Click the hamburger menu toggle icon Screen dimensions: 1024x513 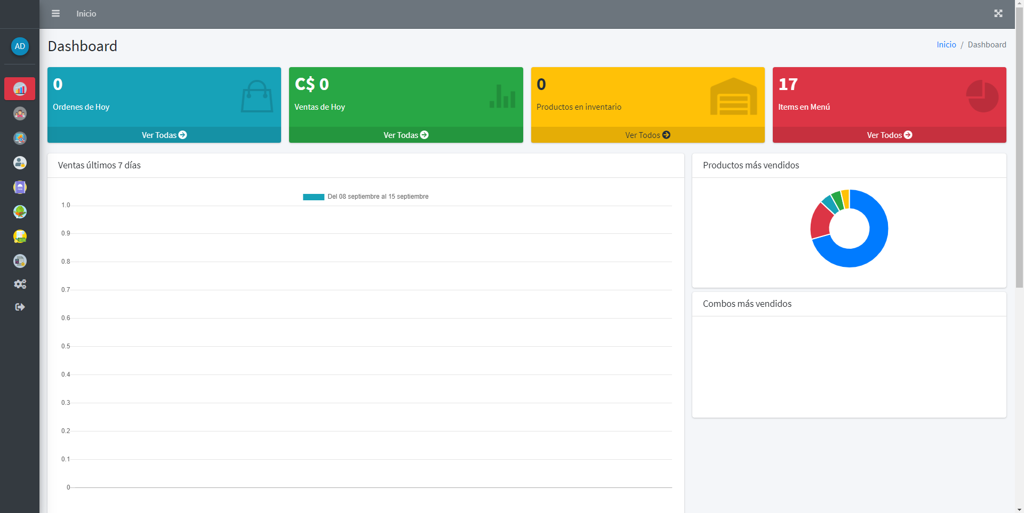55,13
